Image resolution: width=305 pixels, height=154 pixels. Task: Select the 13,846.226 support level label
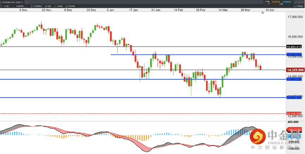pyautogui.click(x=294, y=79)
